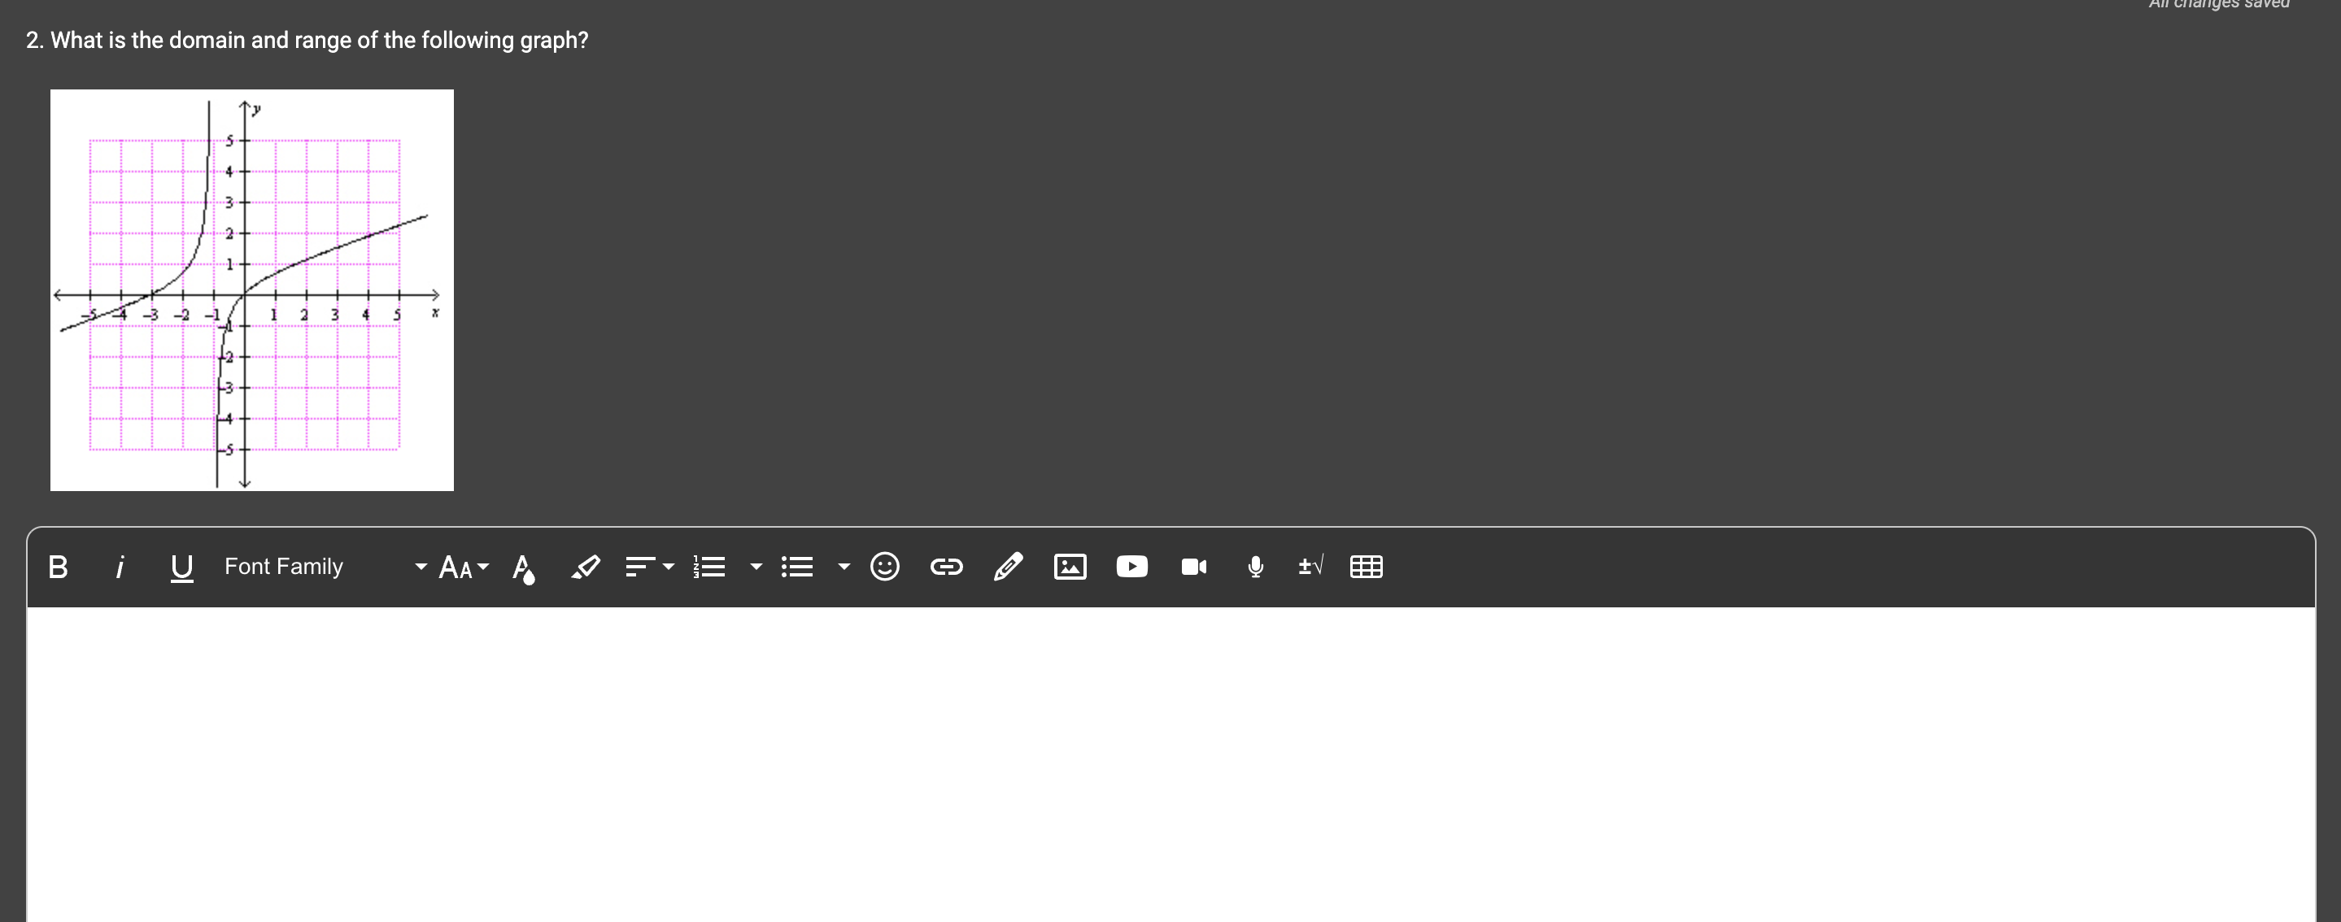Toggle underline formatting
Viewport: 2341px width, 922px height.
[x=181, y=567]
